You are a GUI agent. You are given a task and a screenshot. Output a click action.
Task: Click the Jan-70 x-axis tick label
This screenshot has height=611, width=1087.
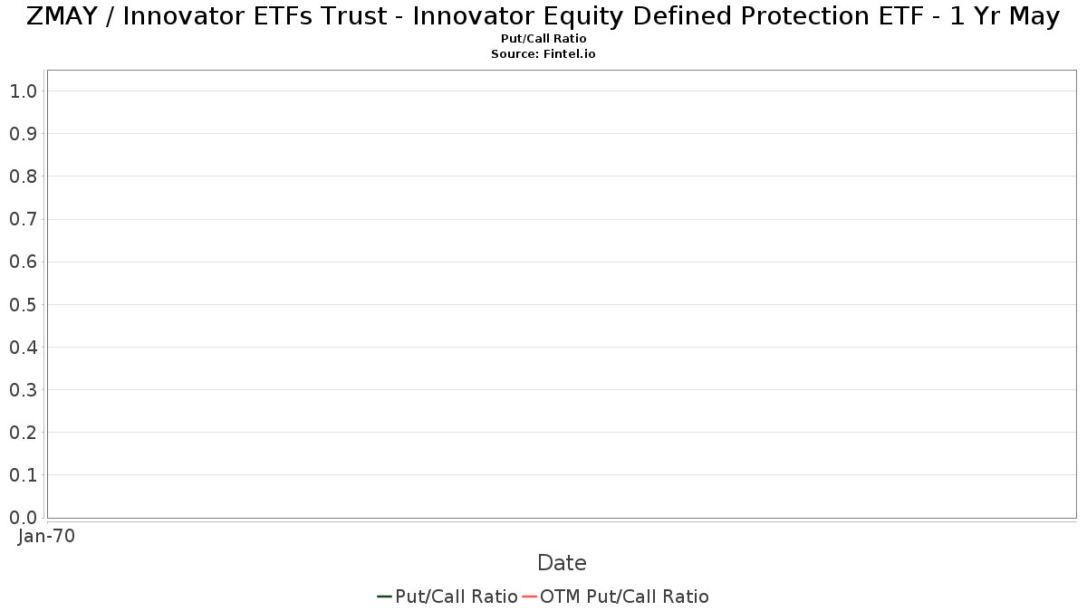pos(47,536)
